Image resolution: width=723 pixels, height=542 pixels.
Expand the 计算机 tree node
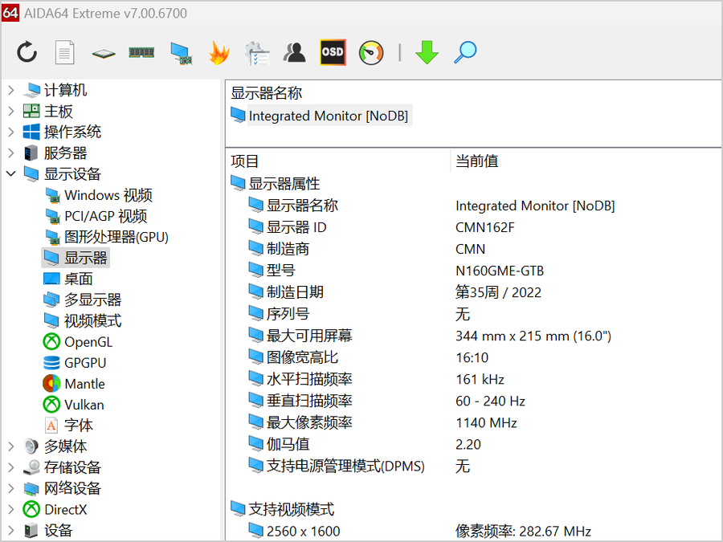pyautogui.click(x=11, y=90)
